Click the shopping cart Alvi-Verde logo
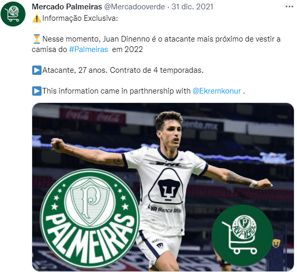The width and height of the screenshot is (297, 274). pos(242,235)
